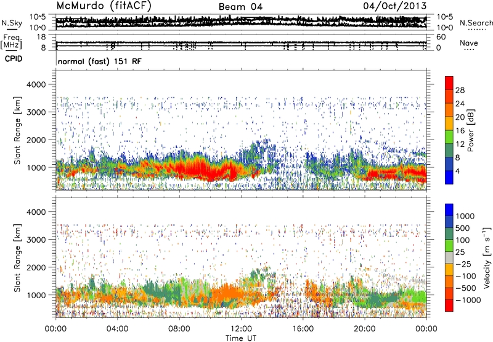The image size is (493, 342).
Task: Click the power scale value '4'
Action: 457,172
